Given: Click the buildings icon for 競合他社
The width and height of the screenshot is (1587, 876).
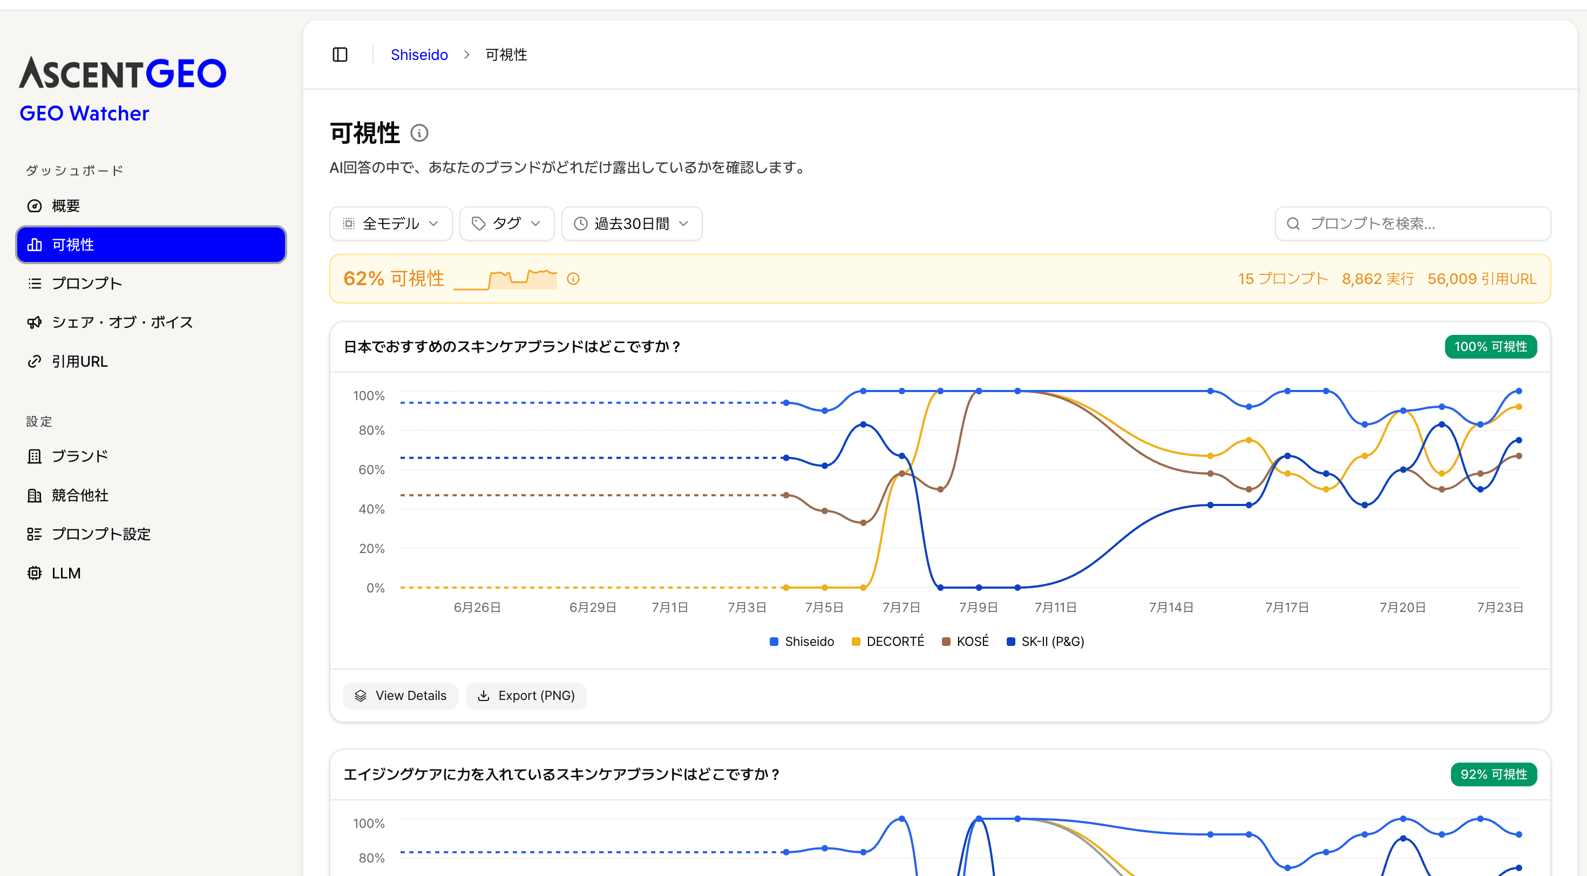Looking at the screenshot, I should click(35, 496).
